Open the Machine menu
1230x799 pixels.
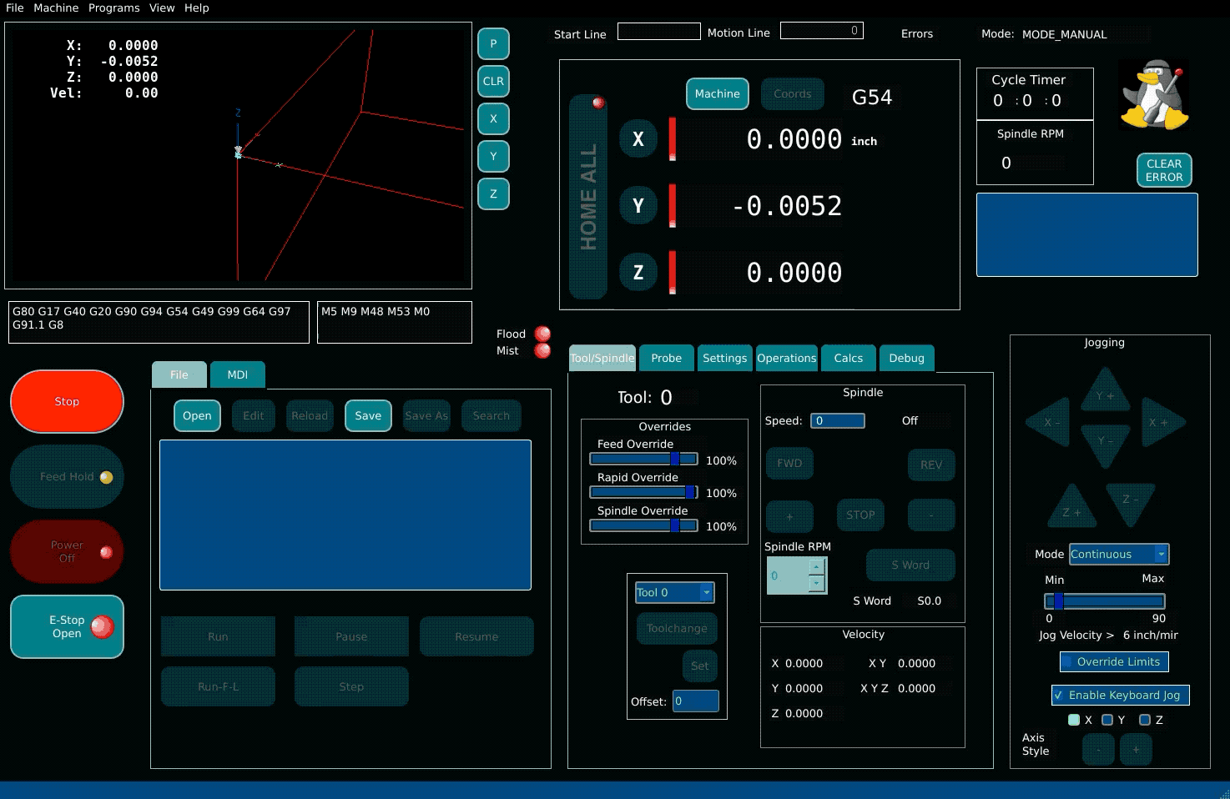pyautogui.click(x=56, y=8)
